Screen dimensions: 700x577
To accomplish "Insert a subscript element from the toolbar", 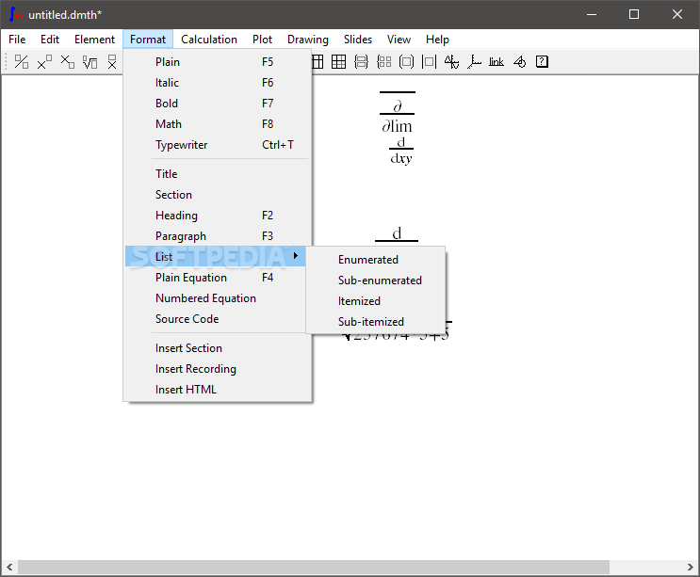I will pos(67,61).
